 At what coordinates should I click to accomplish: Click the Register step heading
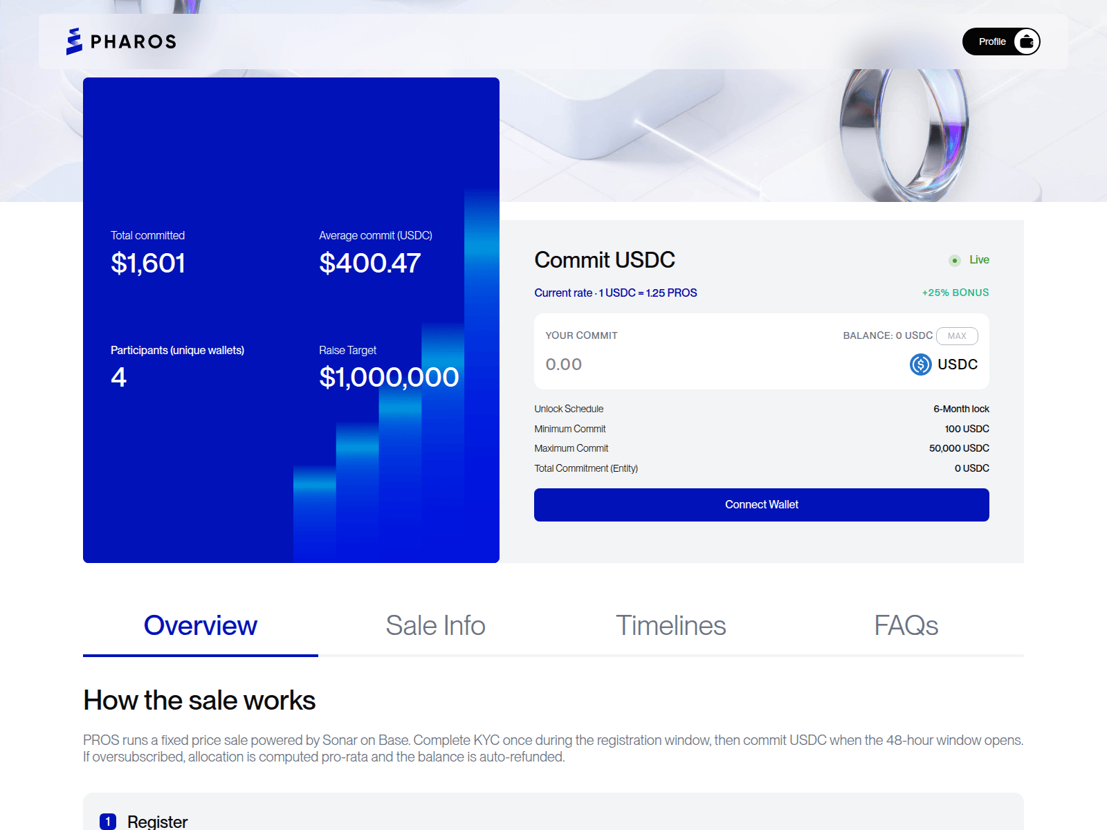point(157,821)
